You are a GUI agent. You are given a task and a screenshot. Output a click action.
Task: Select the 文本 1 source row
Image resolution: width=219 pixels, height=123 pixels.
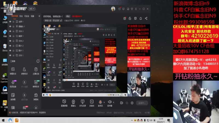[x=24, y=55]
